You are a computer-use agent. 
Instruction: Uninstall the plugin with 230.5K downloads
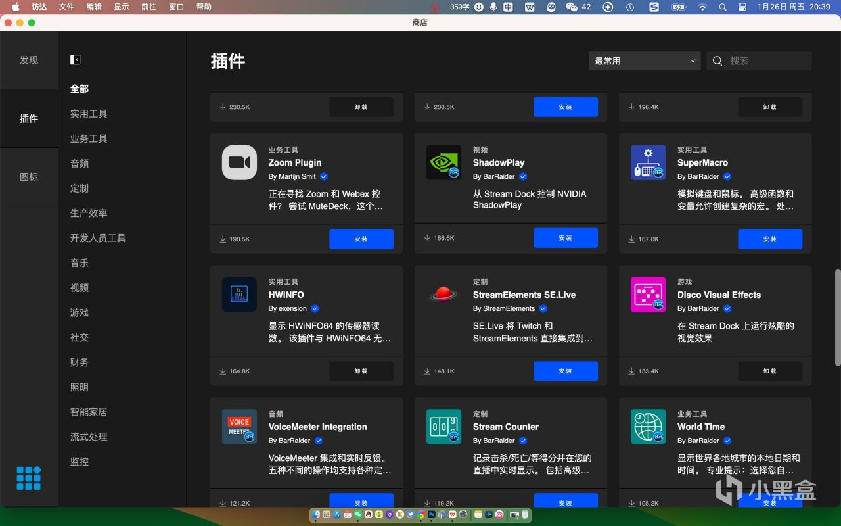click(361, 107)
